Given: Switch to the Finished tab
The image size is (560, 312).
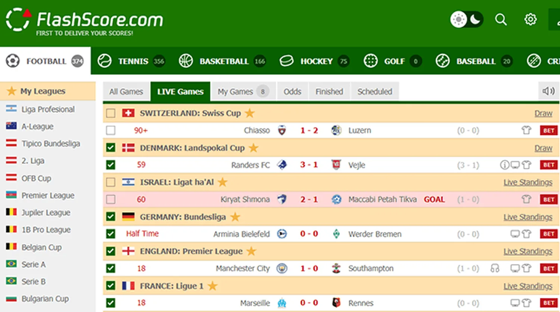Looking at the screenshot, I should 329,91.
